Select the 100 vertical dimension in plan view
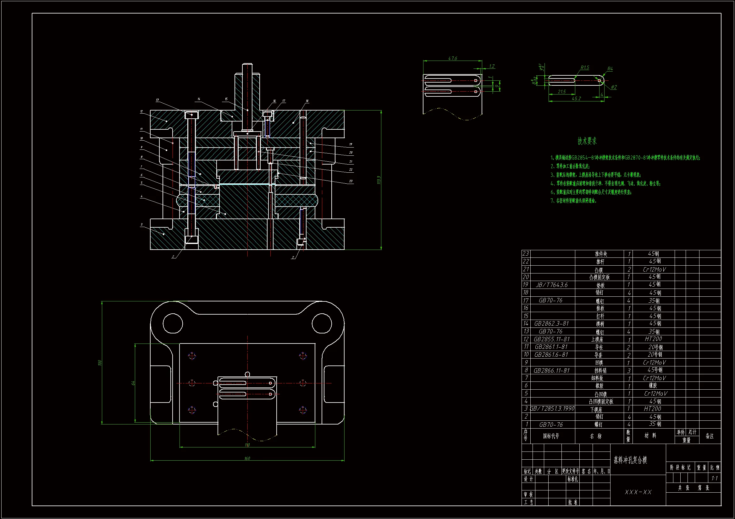This screenshot has width=735, height=519. pyautogui.click(x=100, y=363)
